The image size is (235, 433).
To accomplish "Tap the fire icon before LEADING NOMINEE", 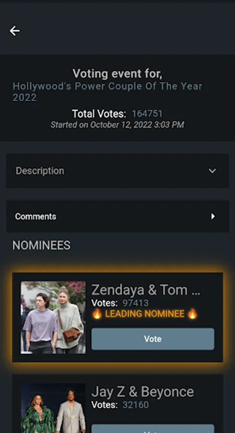I will pos(97,314).
